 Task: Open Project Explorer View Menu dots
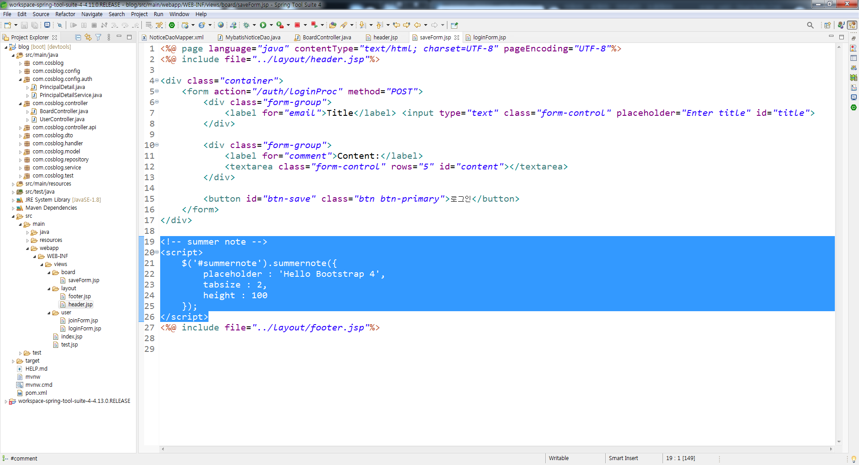109,37
